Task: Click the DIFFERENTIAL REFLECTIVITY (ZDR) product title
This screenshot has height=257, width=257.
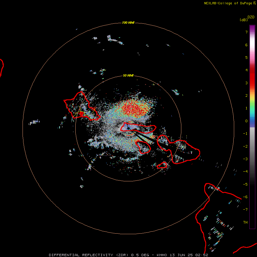Action: (89, 255)
